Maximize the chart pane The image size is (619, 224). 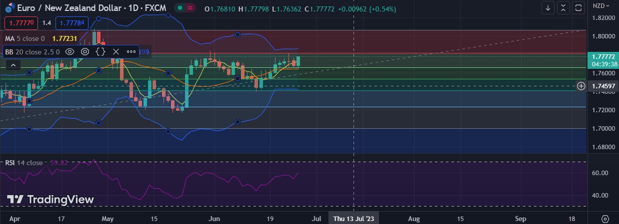pos(578,7)
